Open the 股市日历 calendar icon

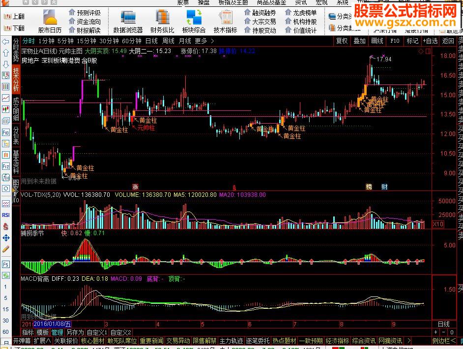coord(50,21)
